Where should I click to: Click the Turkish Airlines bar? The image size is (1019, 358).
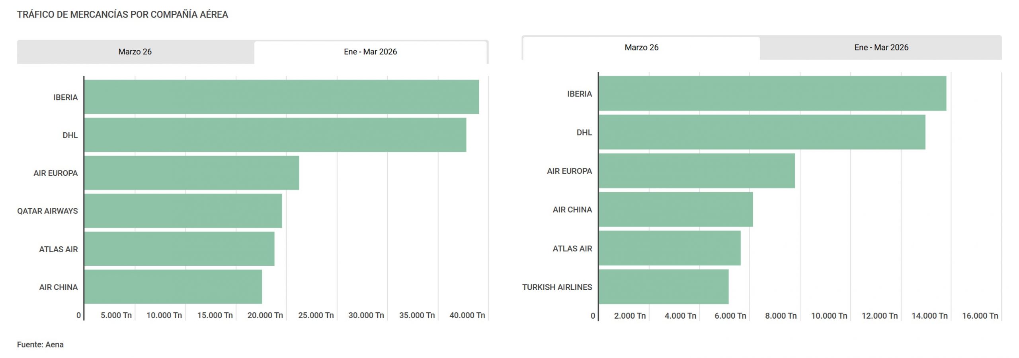tap(664, 287)
